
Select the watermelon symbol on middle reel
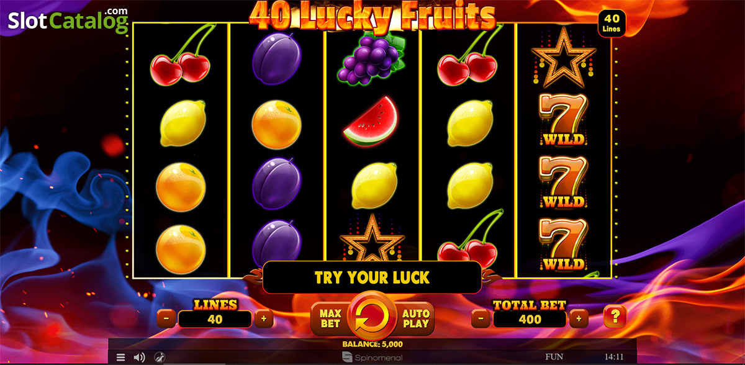pyautogui.click(x=371, y=122)
